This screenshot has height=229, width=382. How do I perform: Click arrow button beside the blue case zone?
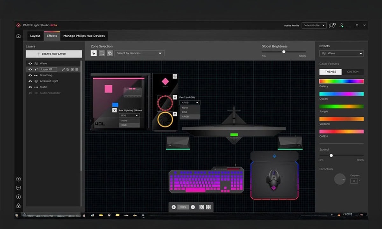114,110
